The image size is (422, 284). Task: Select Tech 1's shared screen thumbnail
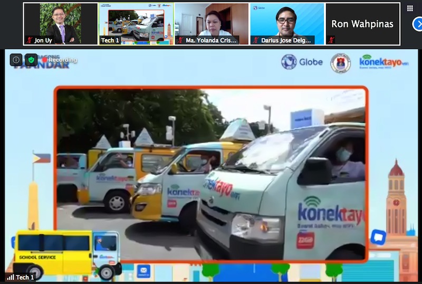137,24
